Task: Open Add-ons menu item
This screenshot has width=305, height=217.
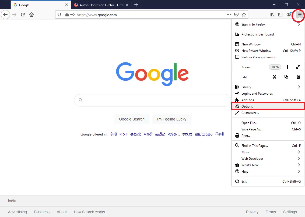Action: (x=268, y=100)
